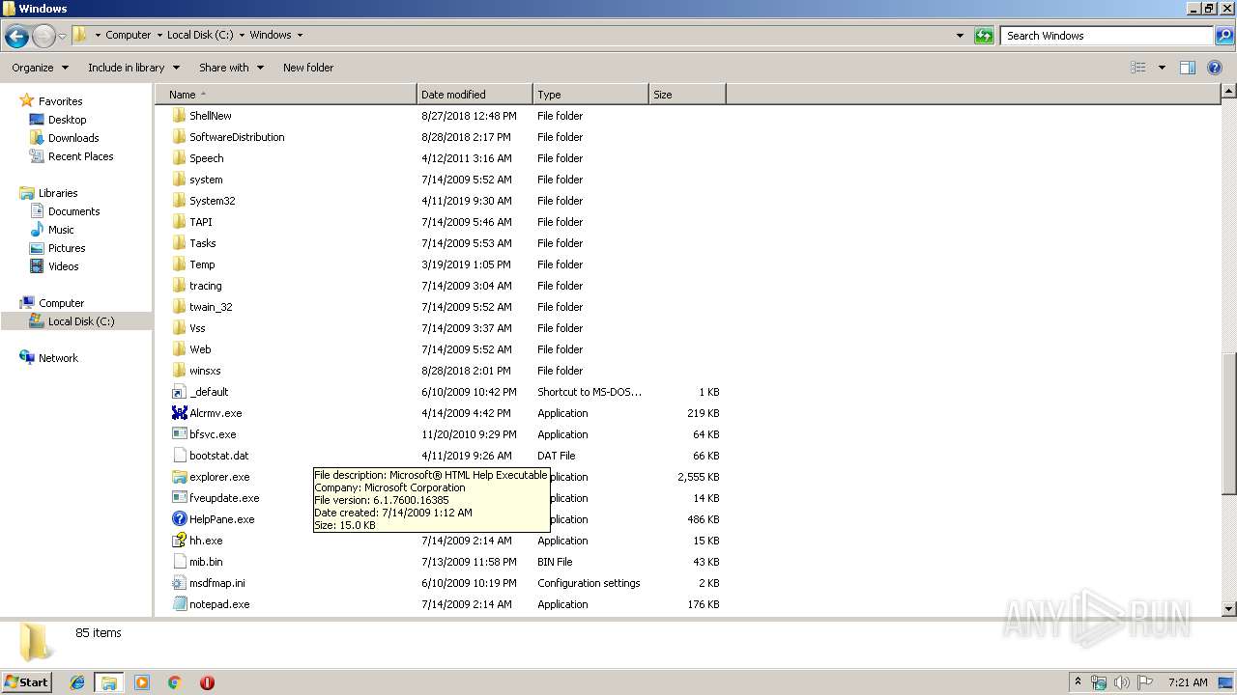Viewport: 1237px width, 695px height.
Task: Select the msdfmap.ini file icon
Action: 179,583
